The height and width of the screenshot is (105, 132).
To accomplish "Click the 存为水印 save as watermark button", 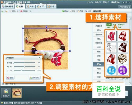I will (35, 78).
